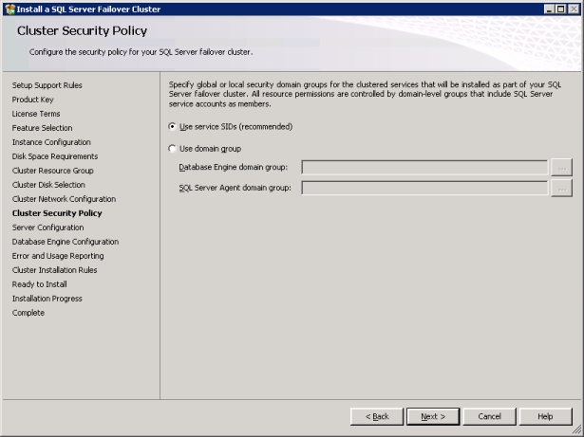Click Cluster Installation Rules step
584x437 pixels.
pos(54,270)
